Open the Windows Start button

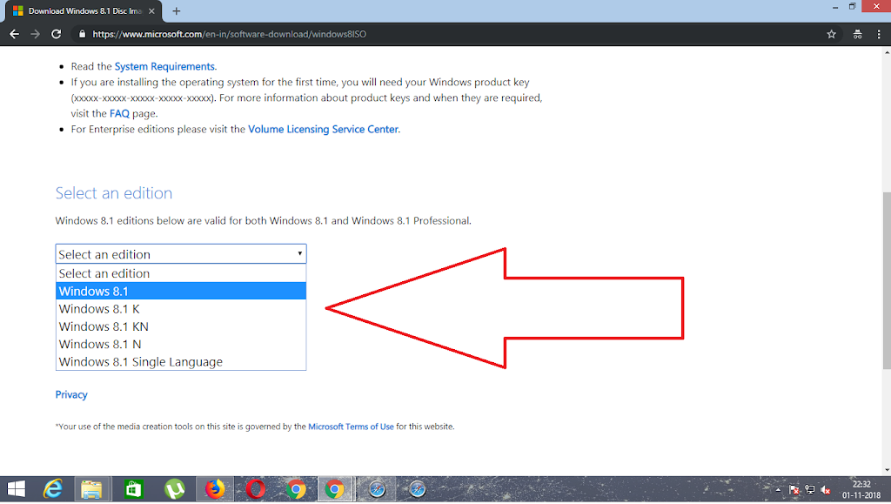coord(16,489)
